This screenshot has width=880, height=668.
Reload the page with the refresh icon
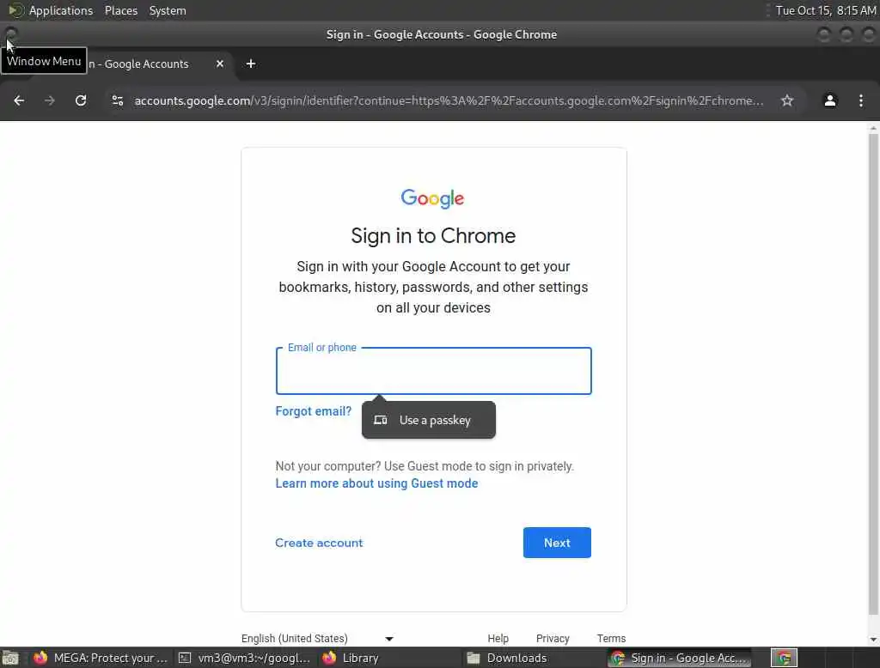[81, 100]
